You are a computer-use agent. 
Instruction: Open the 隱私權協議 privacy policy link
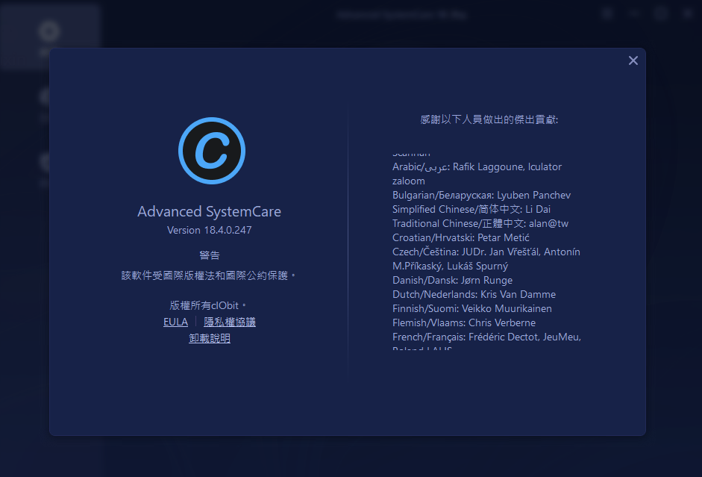(230, 322)
